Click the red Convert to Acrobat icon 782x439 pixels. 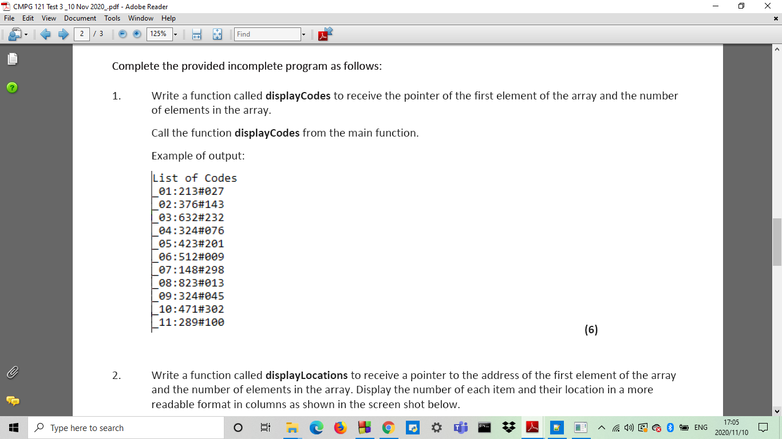pyautogui.click(x=323, y=34)
